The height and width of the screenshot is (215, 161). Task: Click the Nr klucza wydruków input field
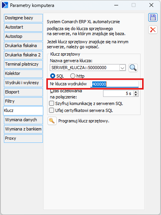114,84
